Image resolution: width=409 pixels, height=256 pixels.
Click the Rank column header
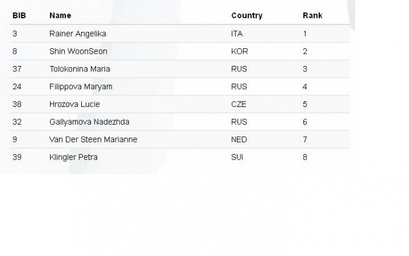click(x=312, y=15)
